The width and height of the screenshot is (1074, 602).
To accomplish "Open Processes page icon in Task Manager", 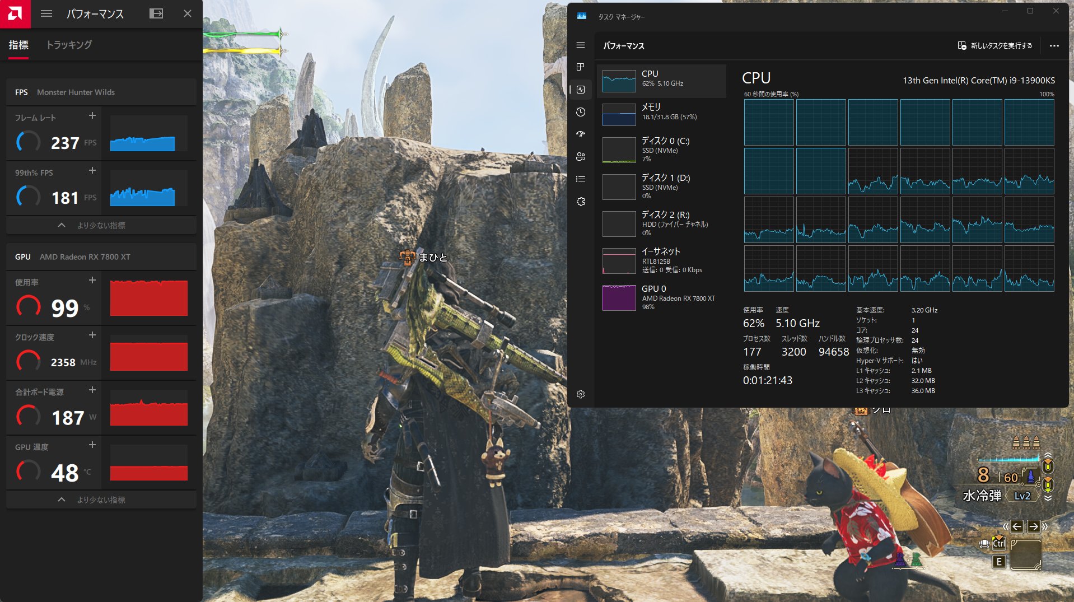I will [581, 67].
